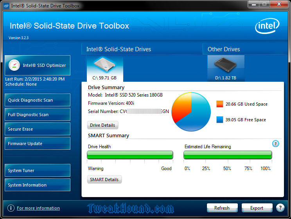Click the Intel Solid-State Drives header

click(119, 49)
